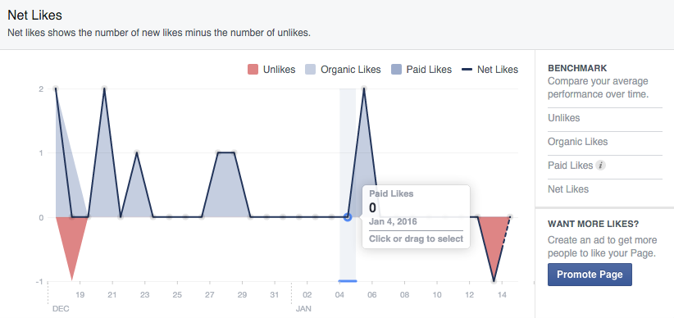The image size is (674, 318).
Task: Toggle the Unlikes legend red swatch
Action: (253, 70)
